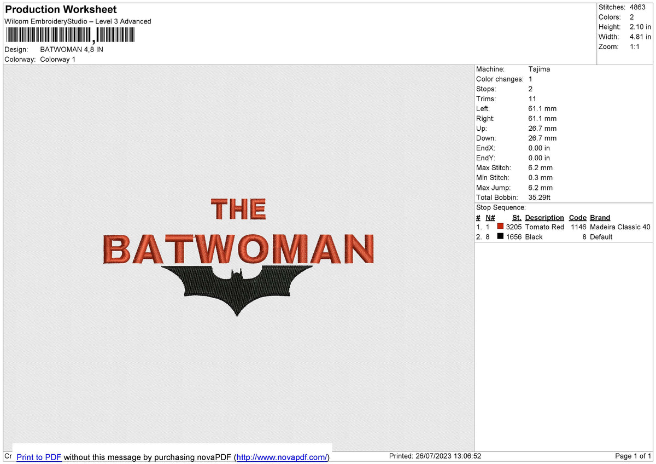Click the Width value 4.81 in
This screenshot has height=464, width=656.
640,37
